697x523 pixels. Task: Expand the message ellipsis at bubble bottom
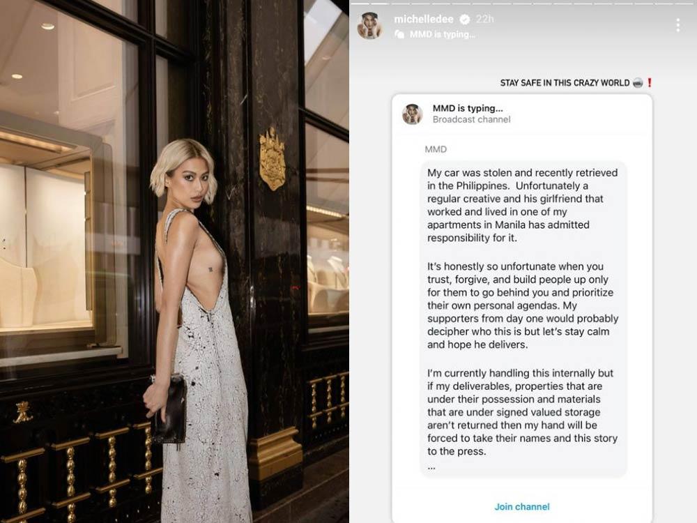point(431,467)
